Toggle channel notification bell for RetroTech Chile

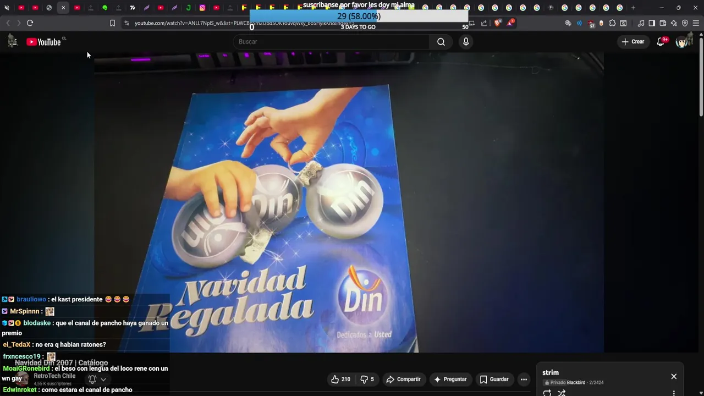click(x=92, y=380)
